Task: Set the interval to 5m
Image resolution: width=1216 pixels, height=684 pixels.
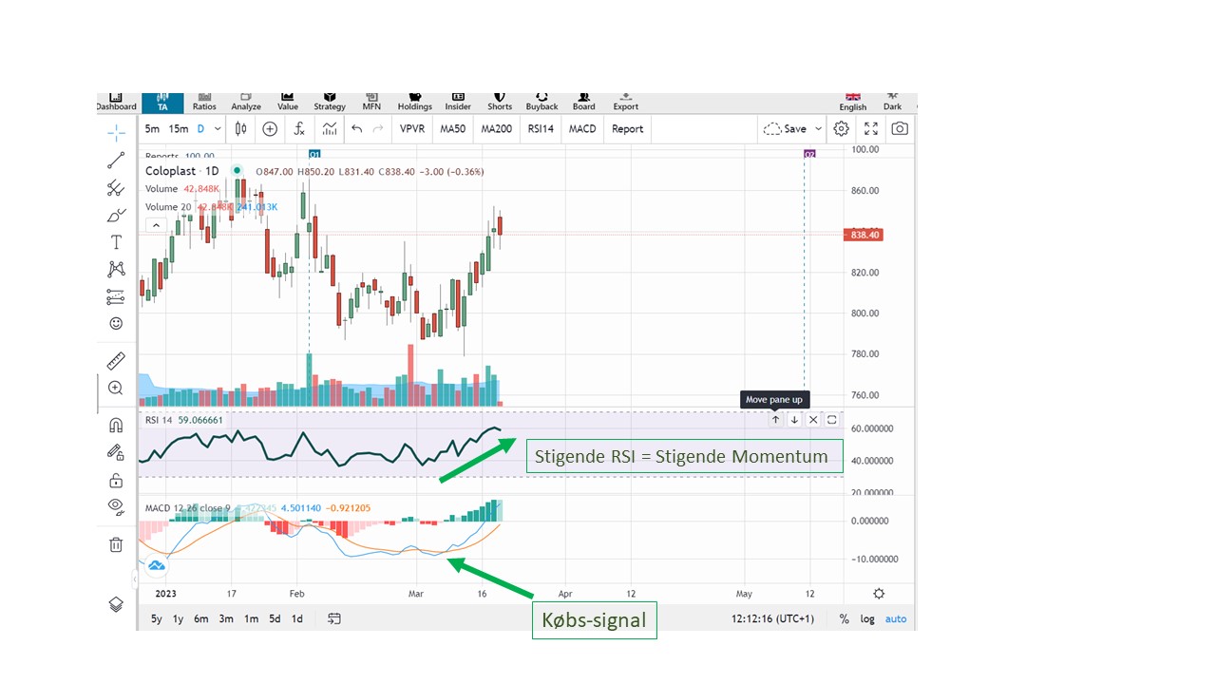Action: point(152,129)
